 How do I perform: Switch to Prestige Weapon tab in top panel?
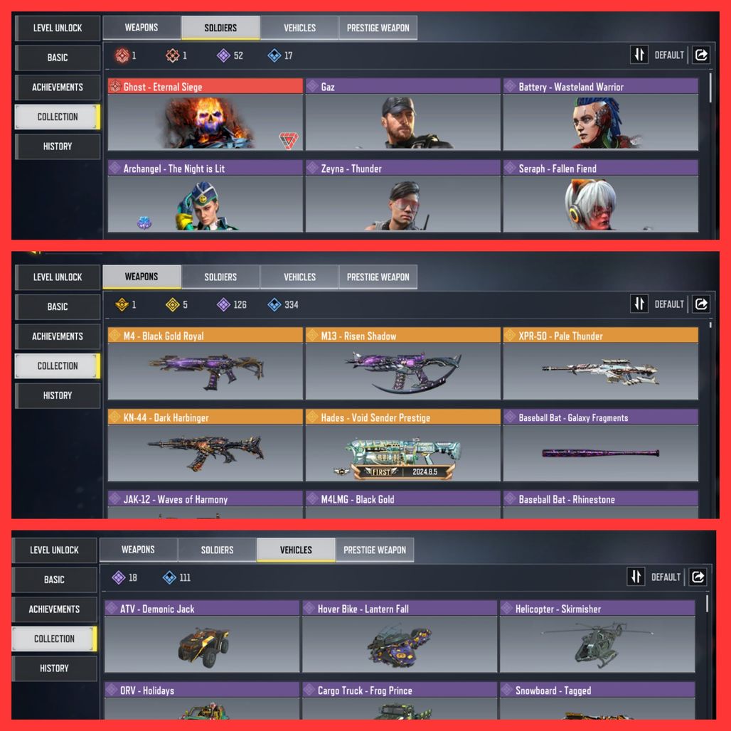tap(378, 28)
